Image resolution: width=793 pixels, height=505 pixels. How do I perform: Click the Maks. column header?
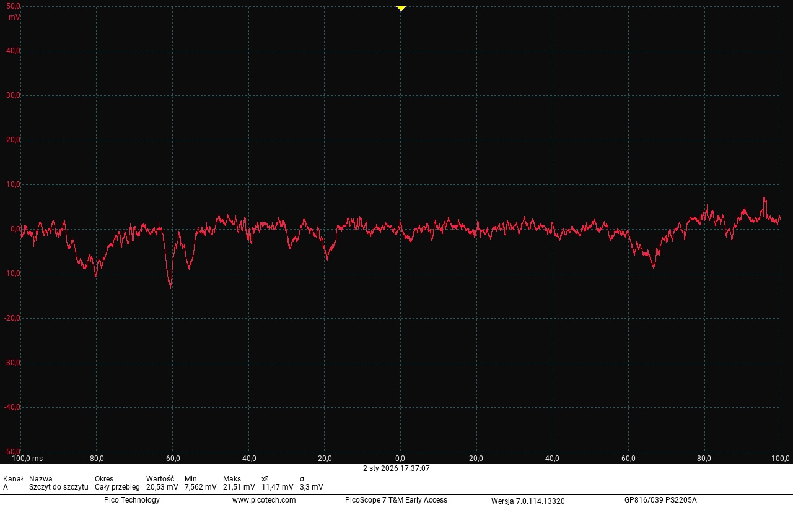[233, 479]
